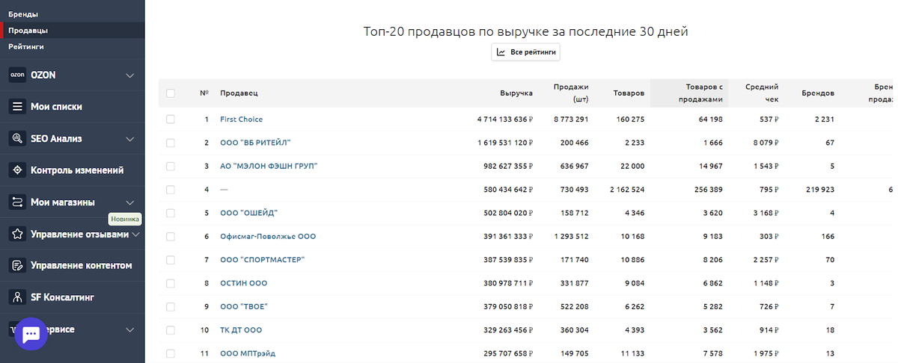Open the ООО "ВБ РИТЕЙЛ" seller link
This screenshot has width=898, height=363.
coord(255,143)
